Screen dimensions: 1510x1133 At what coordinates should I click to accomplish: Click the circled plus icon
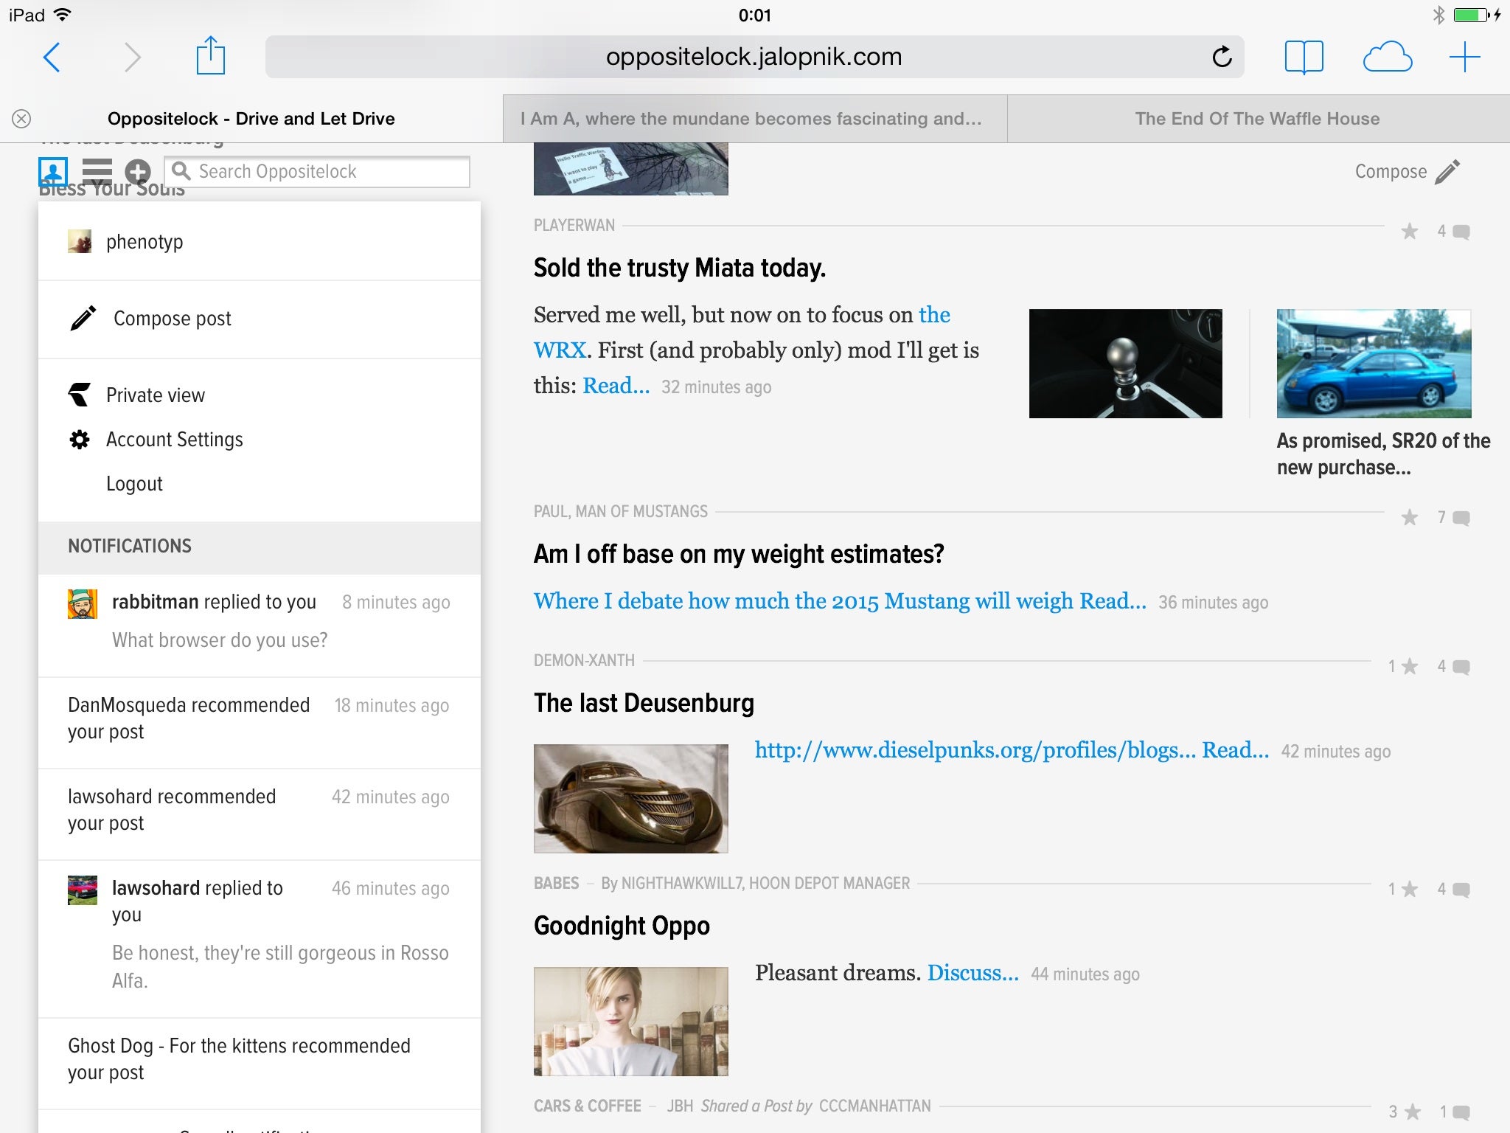(137, 172)
